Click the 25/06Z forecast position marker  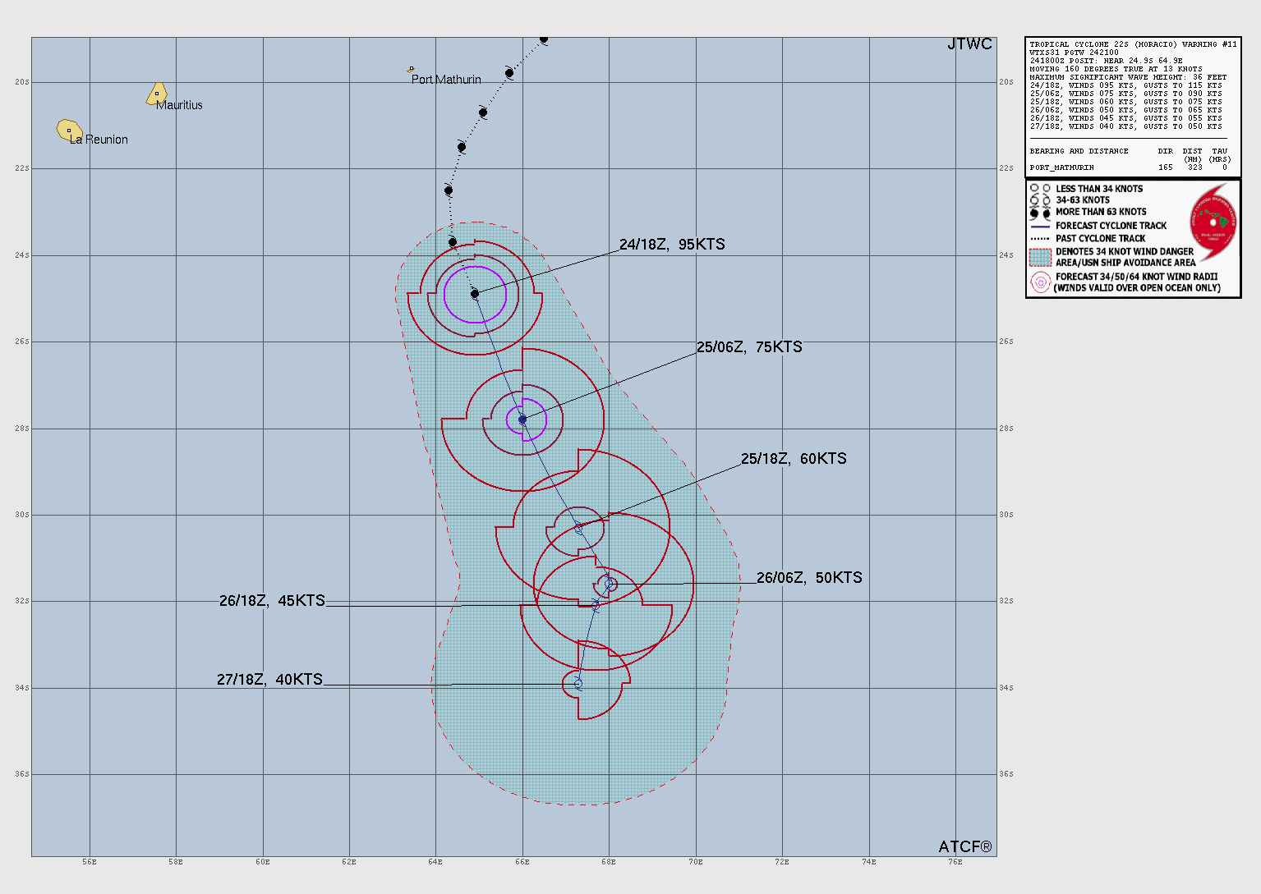point(522,419)
